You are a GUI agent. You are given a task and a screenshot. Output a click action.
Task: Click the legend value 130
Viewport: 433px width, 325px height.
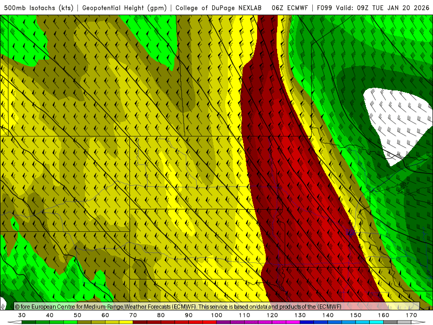[x=300, y=315]
